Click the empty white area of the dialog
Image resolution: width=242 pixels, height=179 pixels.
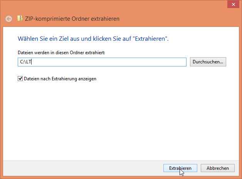coord(121,120)
